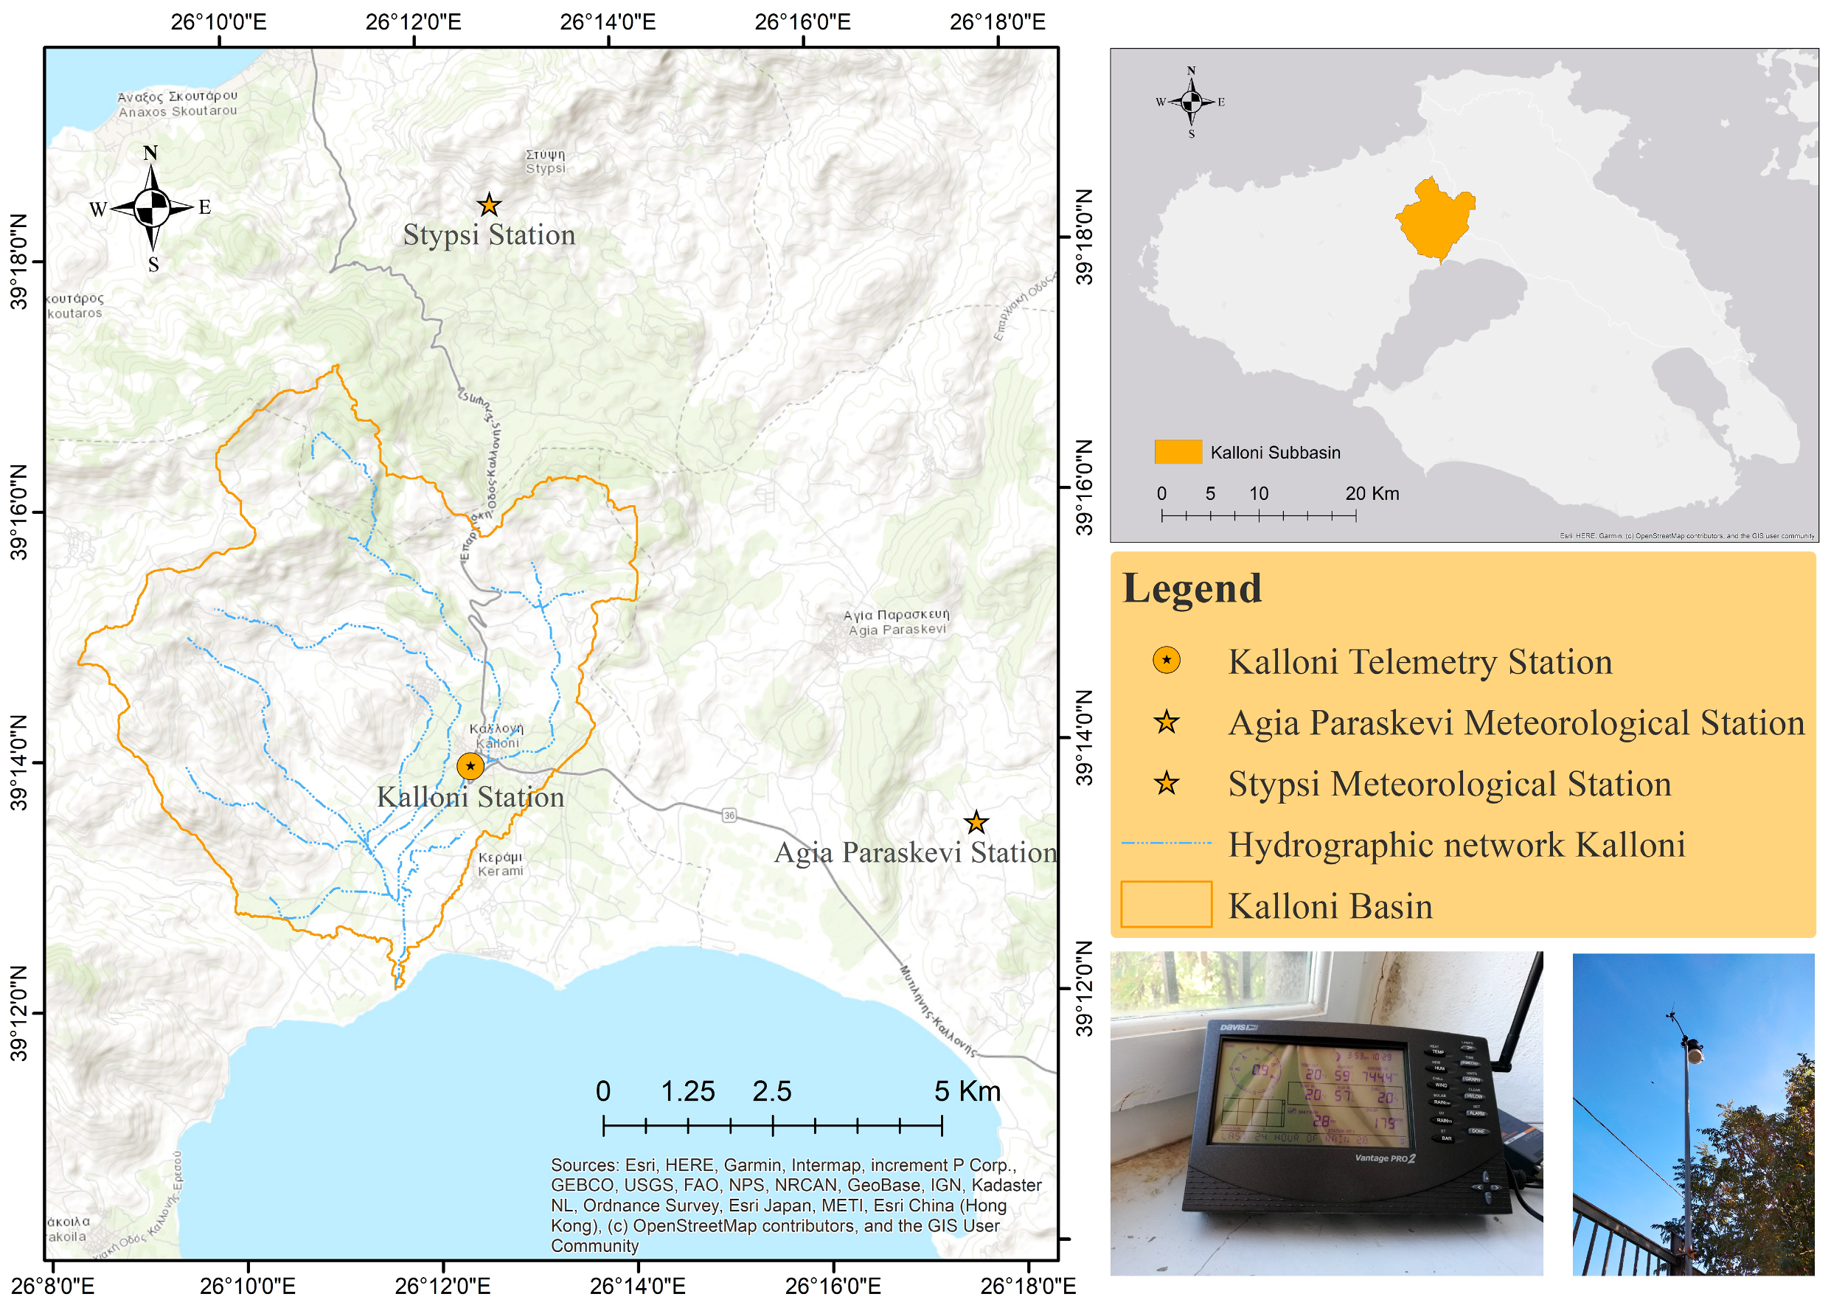
Task: Click the Legend title text
Action: pyautogui.click(x=1192, y=588)
